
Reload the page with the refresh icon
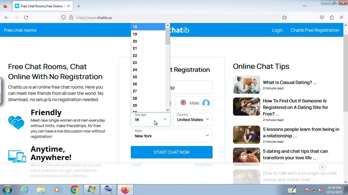pos(26,18)
